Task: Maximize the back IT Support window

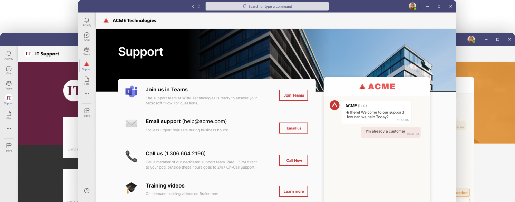Action: pyautogui.click(x=498, y=40)
